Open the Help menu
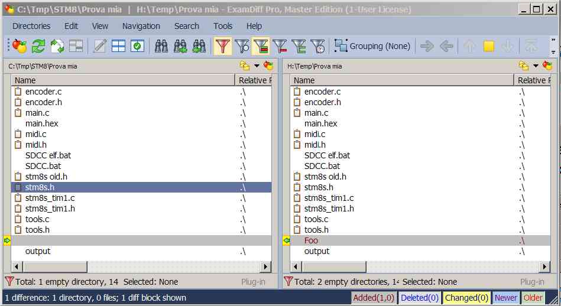The height and width of the screenshot is (306, 561). coord(254,26)
